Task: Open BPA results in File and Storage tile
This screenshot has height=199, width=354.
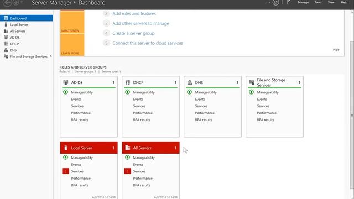Action: coord(265,120)
